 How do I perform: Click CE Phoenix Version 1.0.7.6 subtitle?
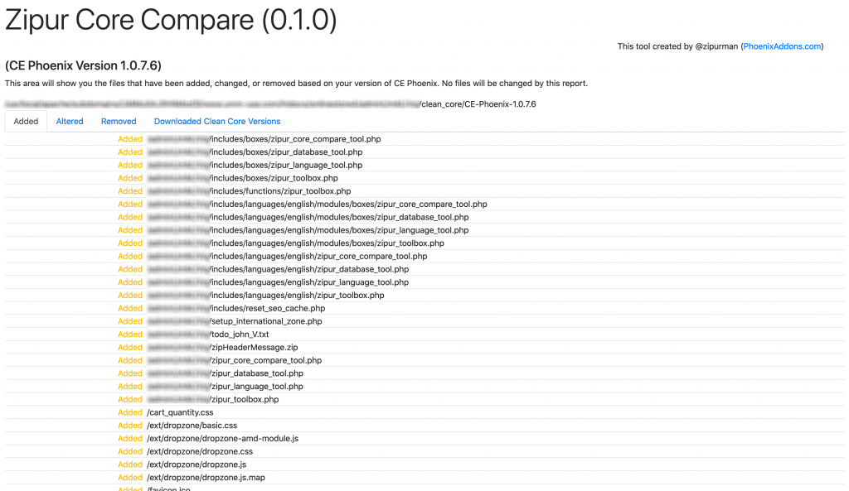(x=84, y=65)
